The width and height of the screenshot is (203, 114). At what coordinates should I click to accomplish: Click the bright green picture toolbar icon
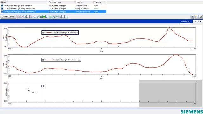tap(44, 17)
